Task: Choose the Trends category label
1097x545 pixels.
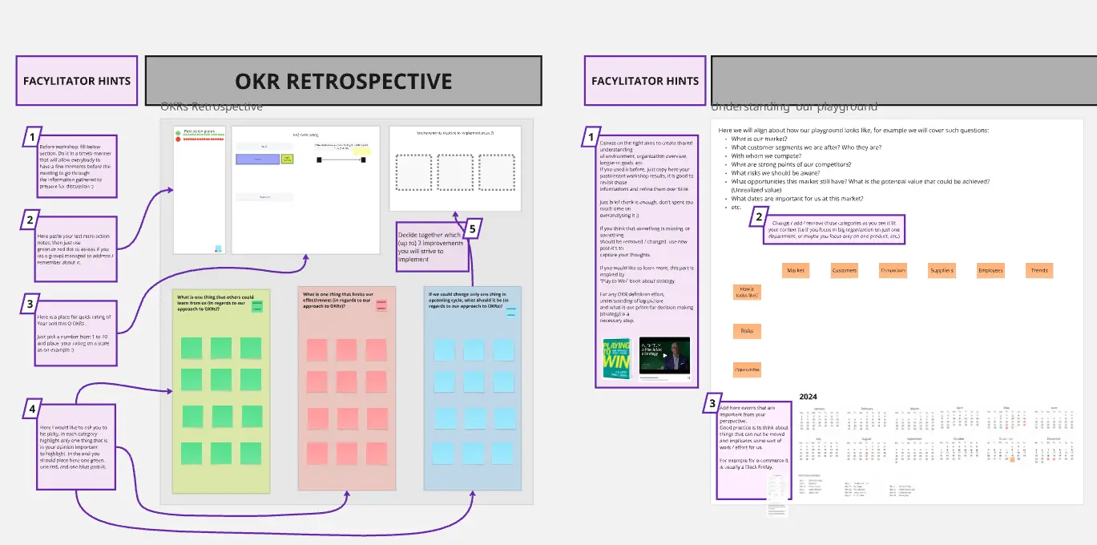Action: (x=1039, y=271)
